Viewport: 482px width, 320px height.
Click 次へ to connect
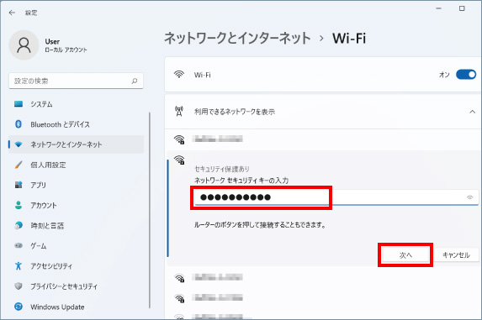click(405, 255)
